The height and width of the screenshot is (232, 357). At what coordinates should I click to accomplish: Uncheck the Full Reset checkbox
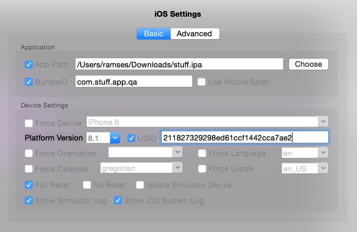[x=29, y=185]
